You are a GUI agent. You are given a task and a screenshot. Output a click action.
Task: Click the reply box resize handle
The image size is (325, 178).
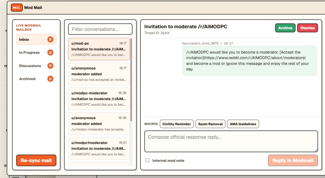(x=316, y=150)
